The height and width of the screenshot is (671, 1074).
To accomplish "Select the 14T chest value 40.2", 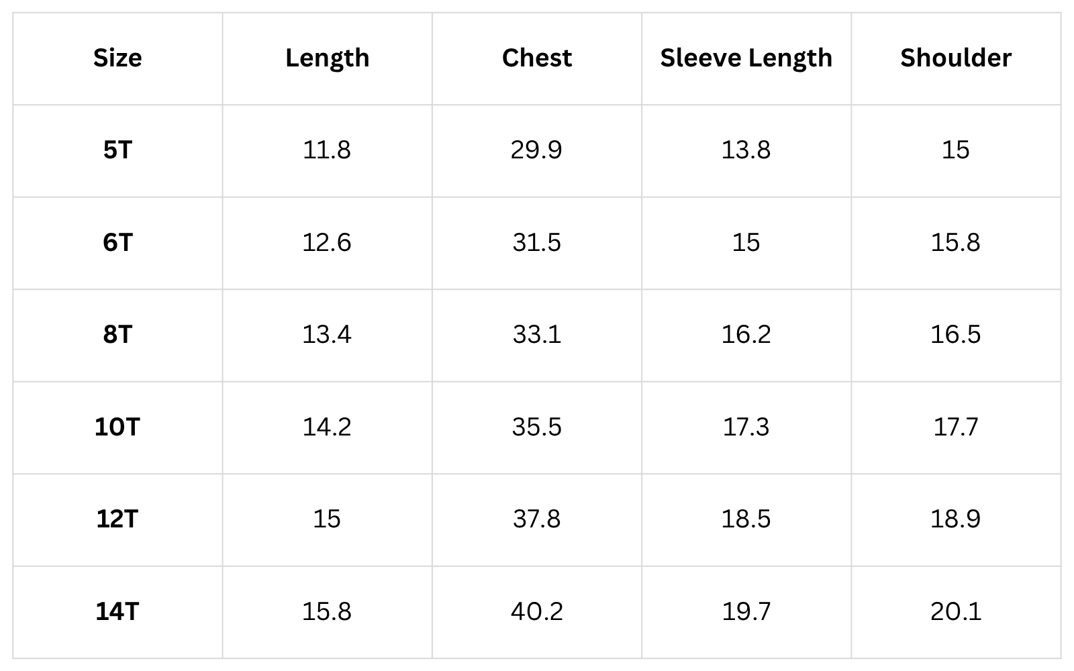I will point(536,611).
